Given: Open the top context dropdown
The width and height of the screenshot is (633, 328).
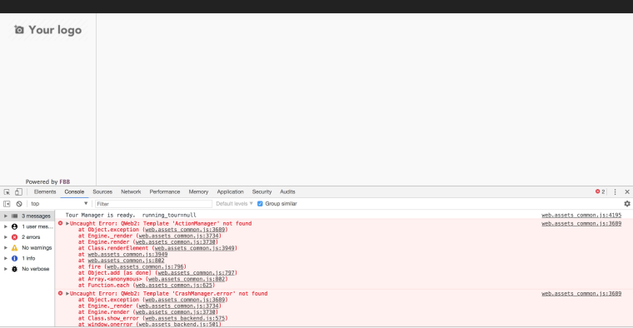Looking at the screenshot, I should pos(59,204).
